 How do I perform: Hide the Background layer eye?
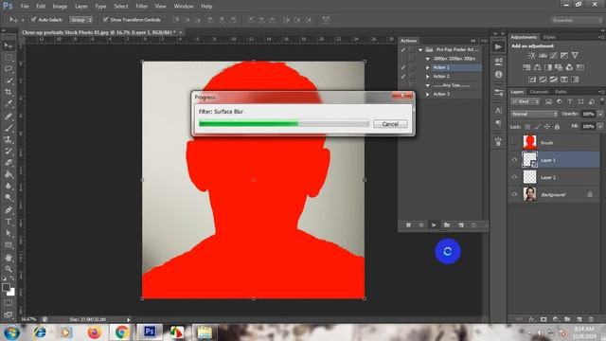[x=514, y=194]
